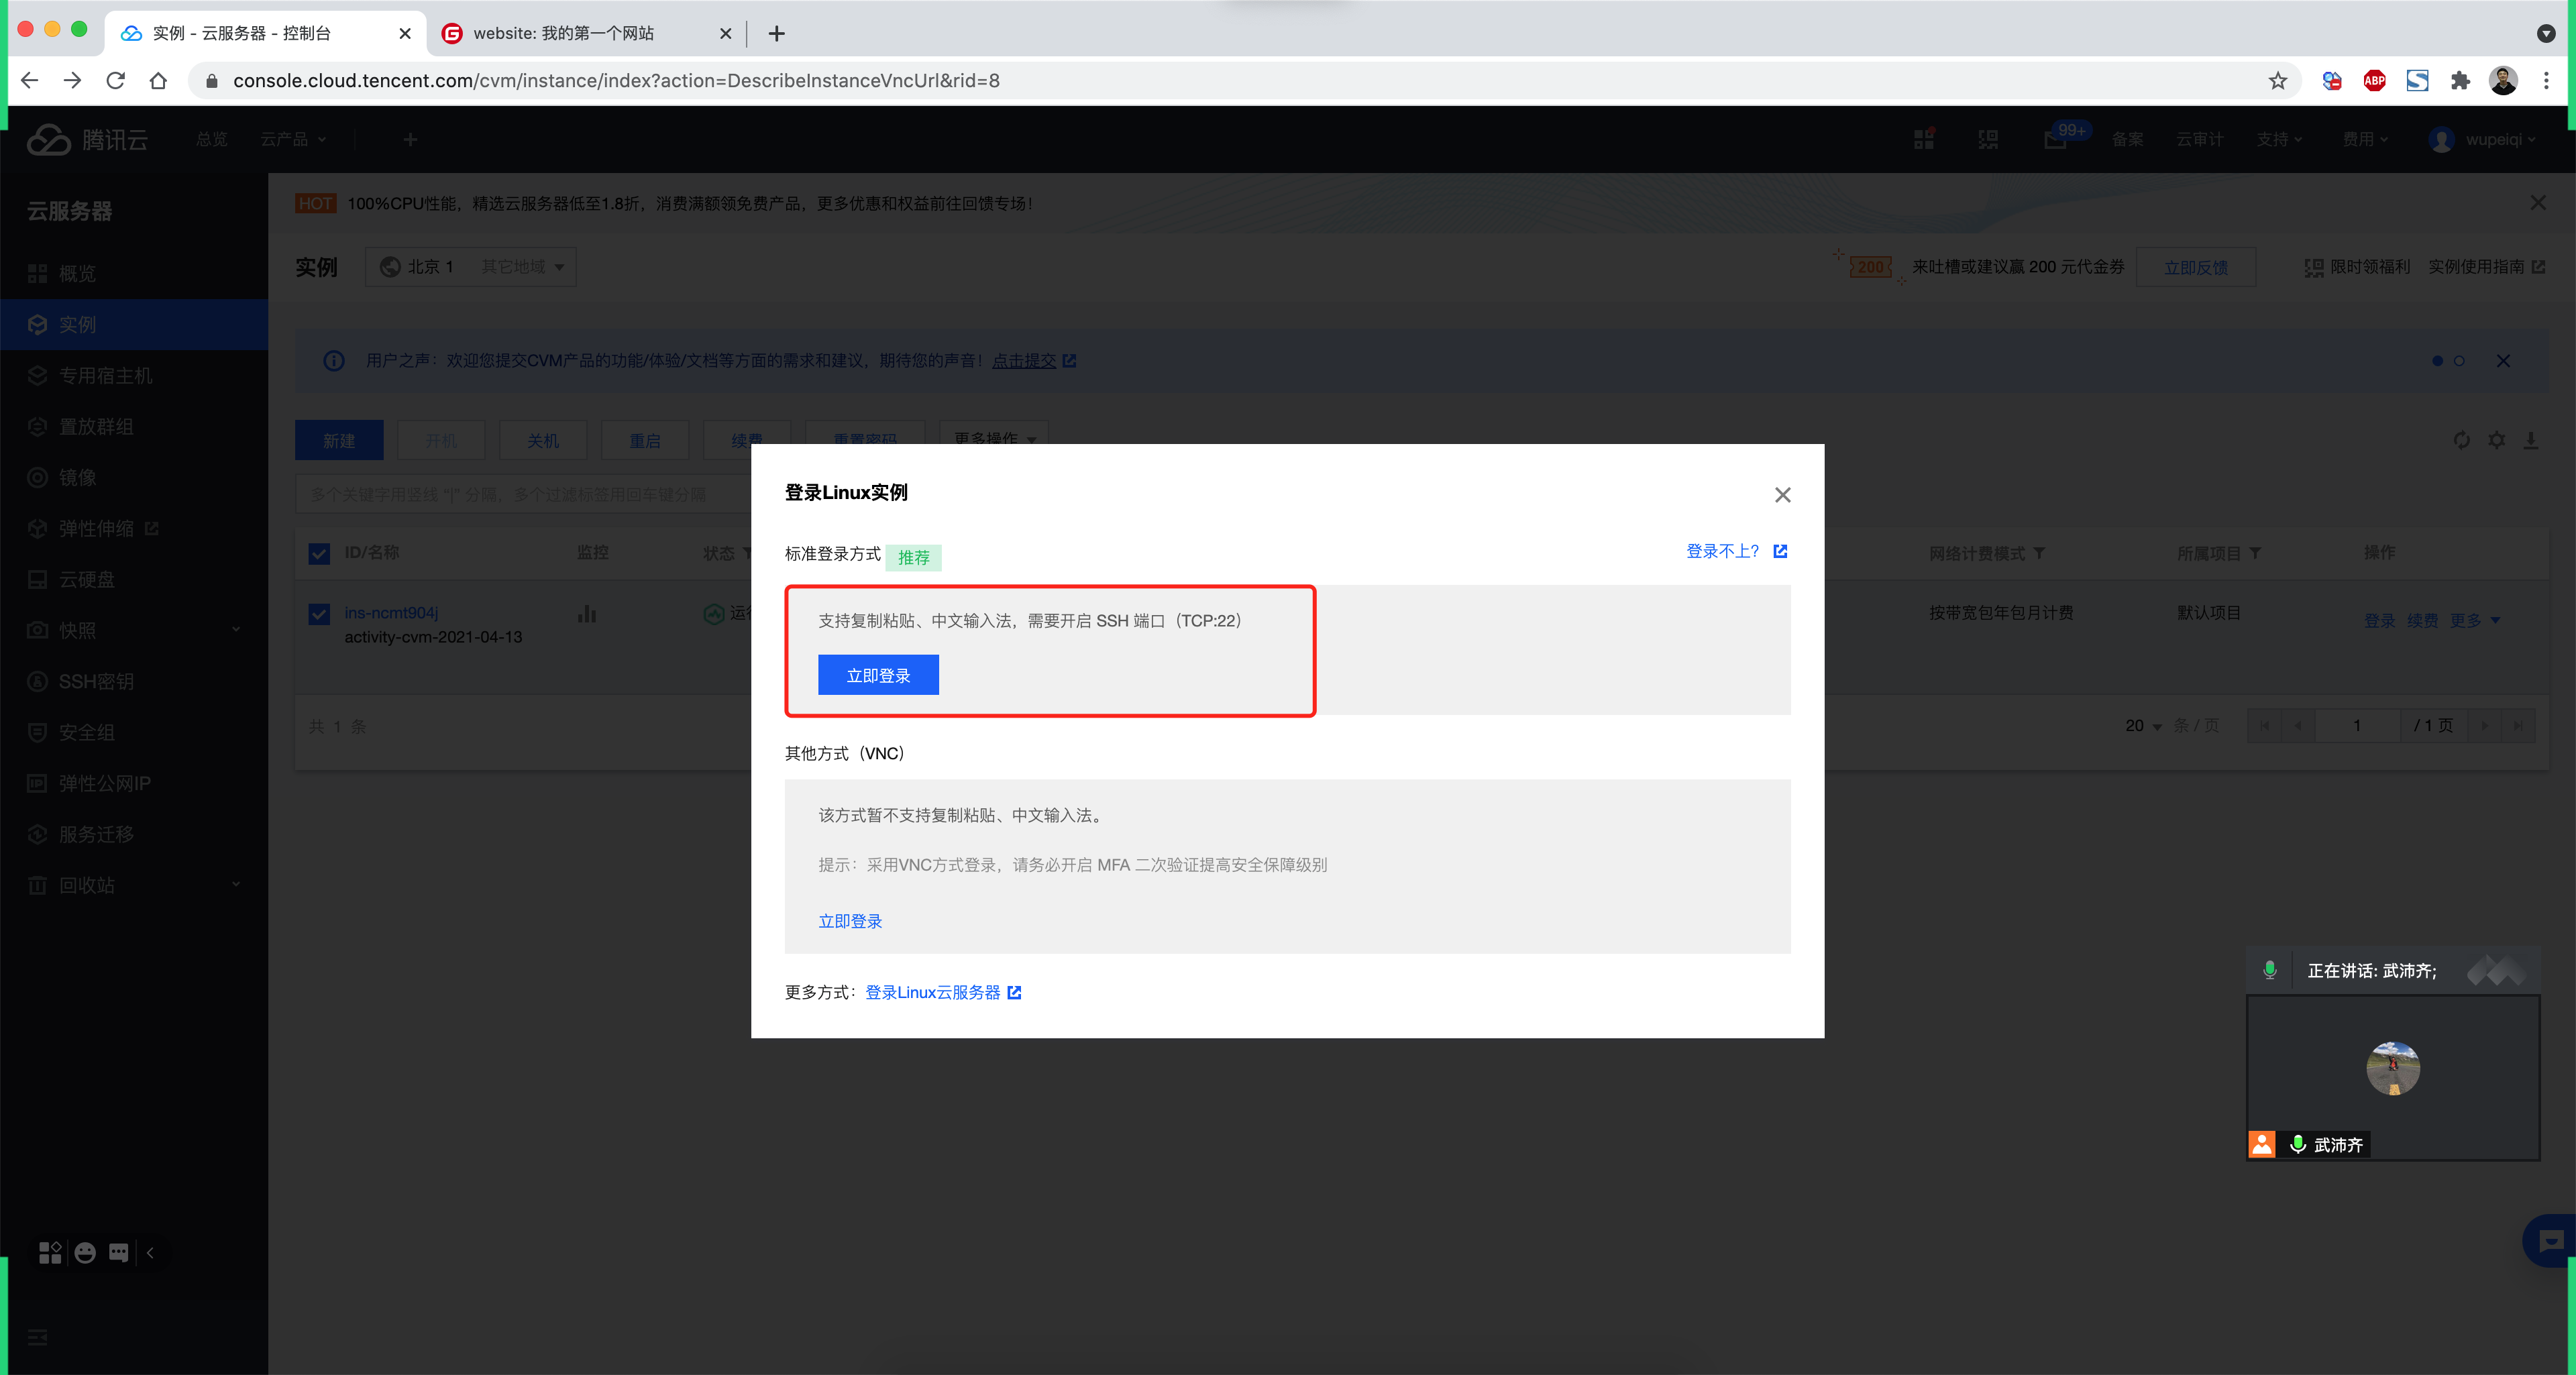This screenshot has height=1375, width=2576.
Task: Toggle the select-all checkbox in the table header
Action: click(319, 553)
